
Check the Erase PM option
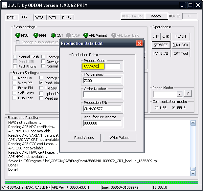click(14, 88)
